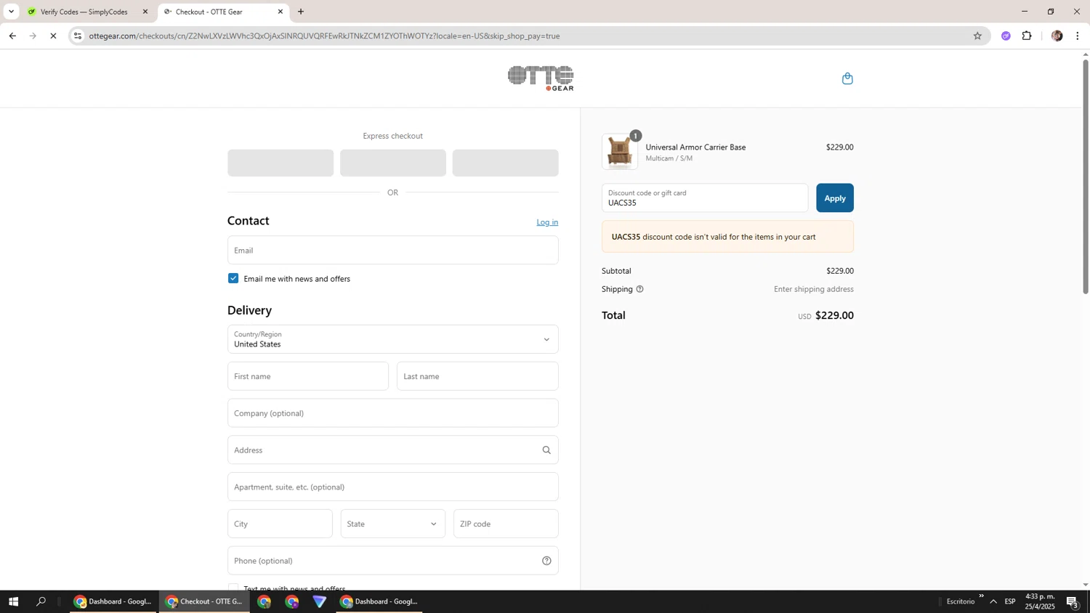Open the fourth Chrome taskbar icon
This screenshot has width=1090, height=613.
click(x=292, y=601)
